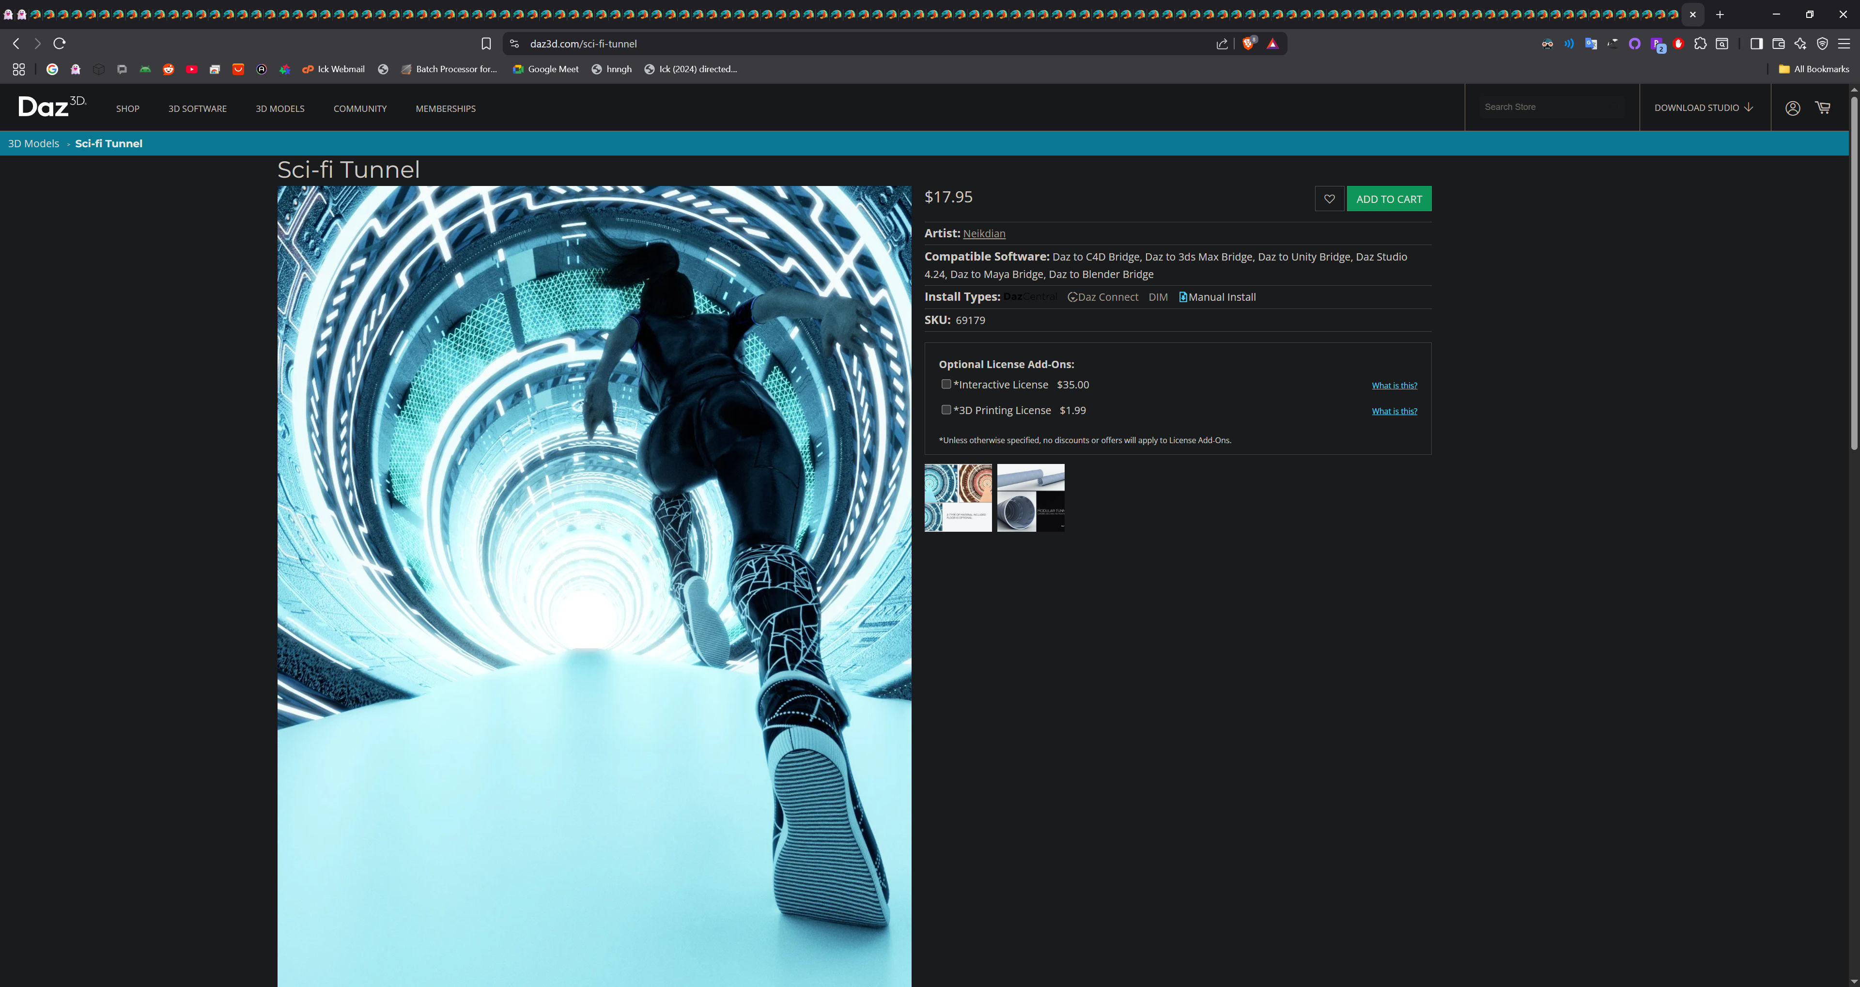Click the main Sci-fi Tunnel promo image

tap(594, 586)
